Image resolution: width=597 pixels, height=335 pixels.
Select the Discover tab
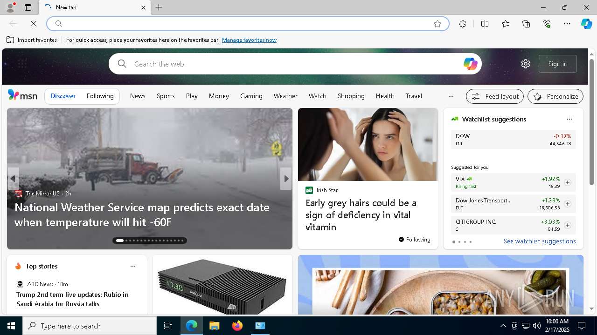pos(63,96)
